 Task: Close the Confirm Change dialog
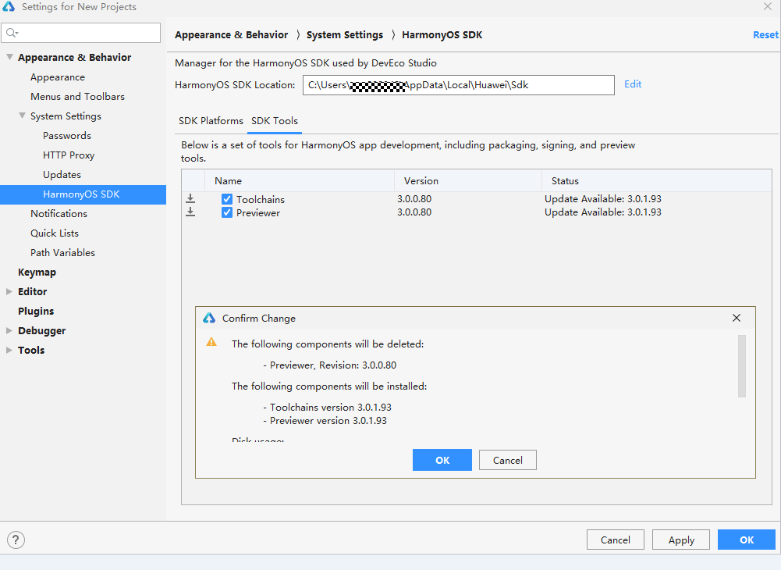pyautogui.click(x=737, y=318)
